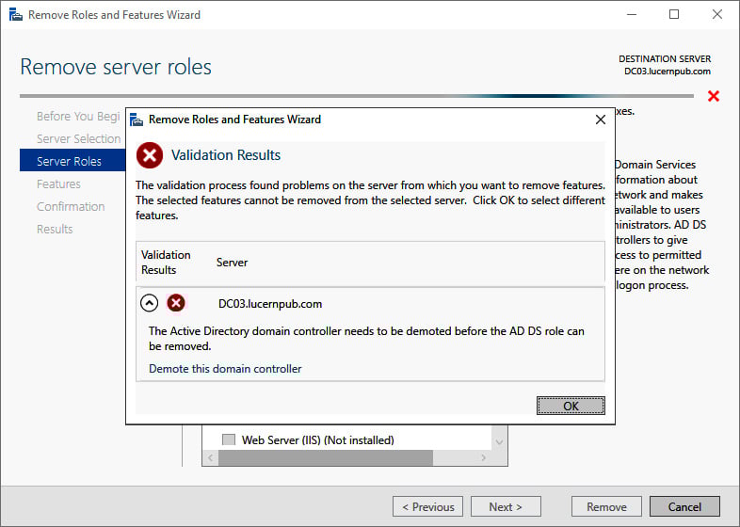The width and height of the screenshot is (740, 527).
Task: Maximize the main wizard window
Action: [674, 15]
